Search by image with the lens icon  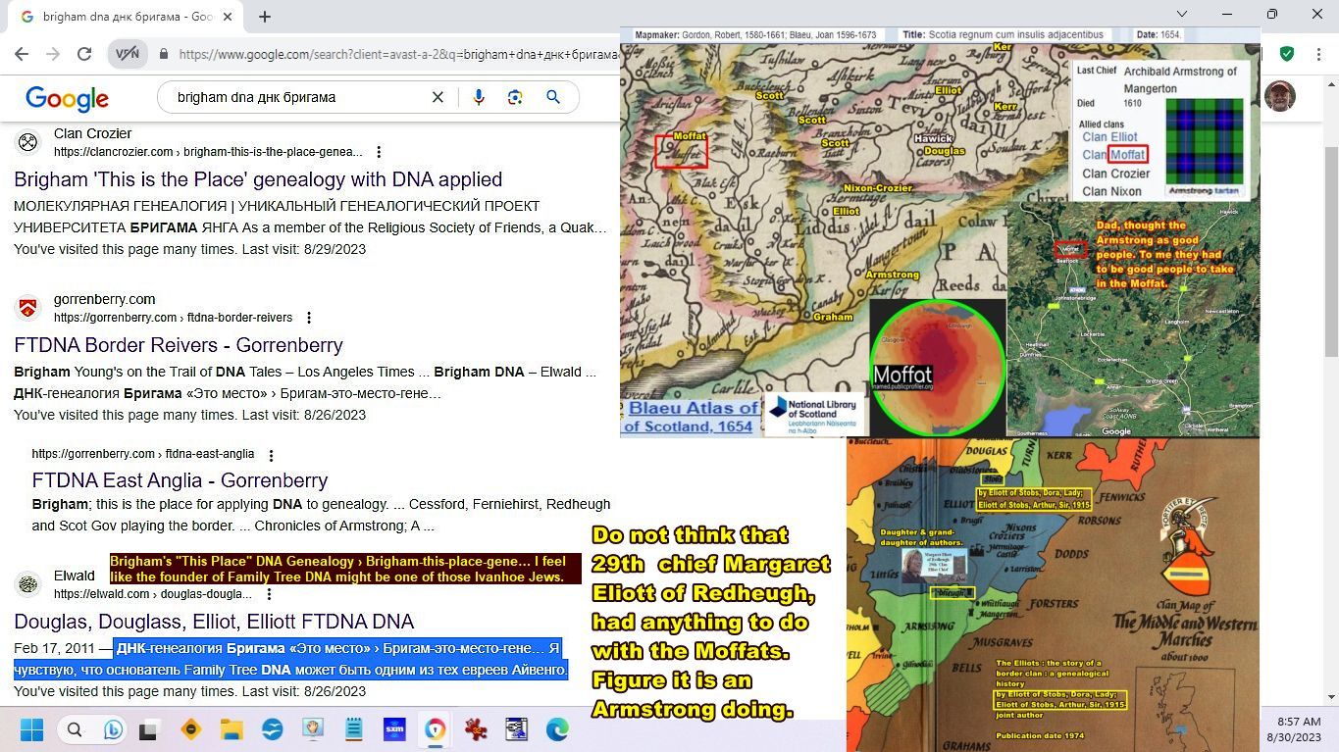click(515, 97)
